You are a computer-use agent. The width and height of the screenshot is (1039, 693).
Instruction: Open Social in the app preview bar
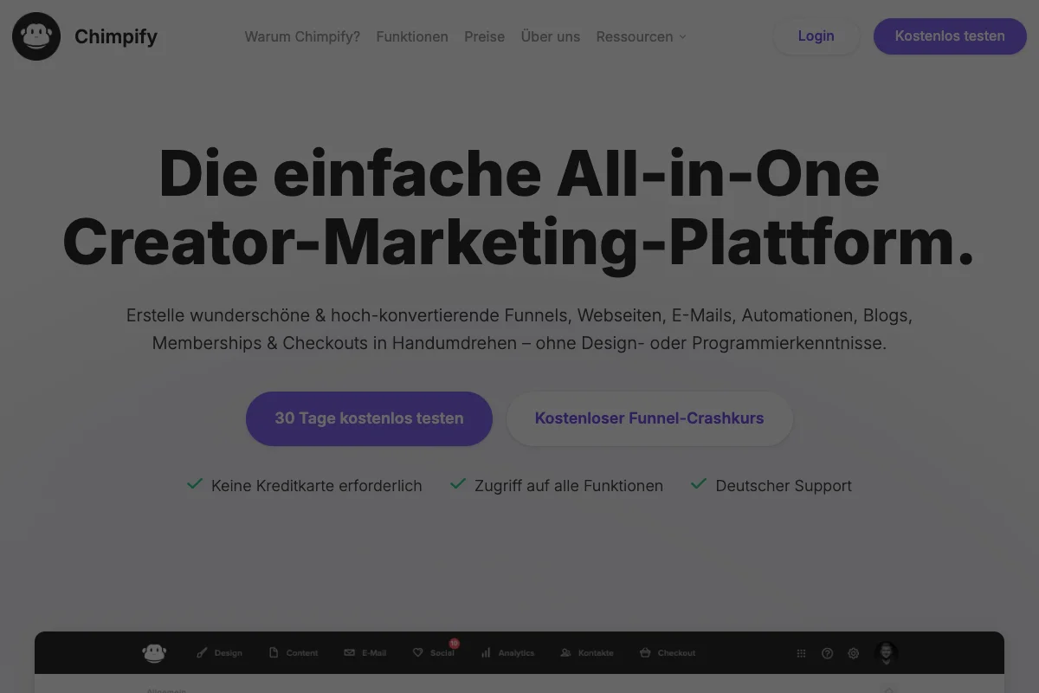click(434, 653)
